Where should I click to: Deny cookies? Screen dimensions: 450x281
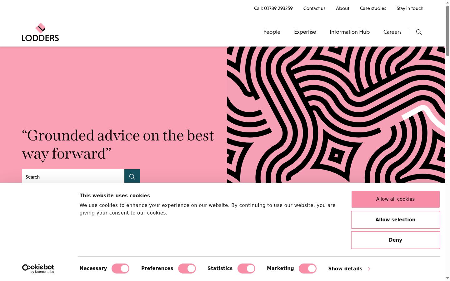pyautogui.click(x=395, y=240)
